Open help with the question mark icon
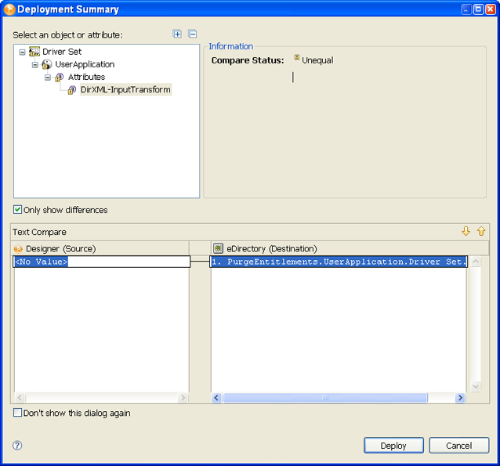The image size is (500, 466). [x=17, y=446]
